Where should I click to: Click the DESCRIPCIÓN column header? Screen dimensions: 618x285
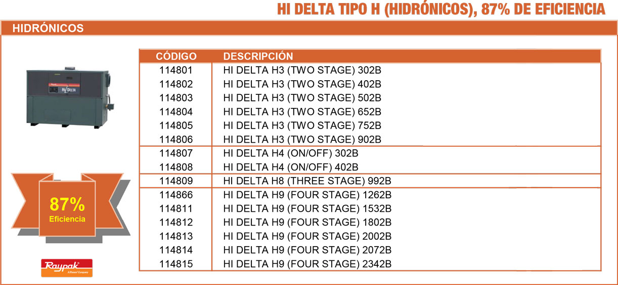[258, 56]
